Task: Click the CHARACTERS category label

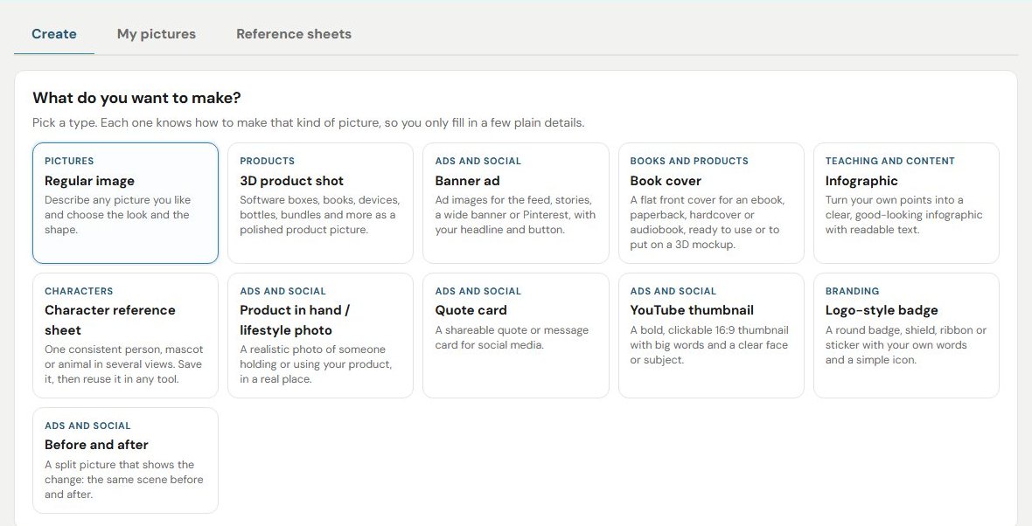Action: 79,291
